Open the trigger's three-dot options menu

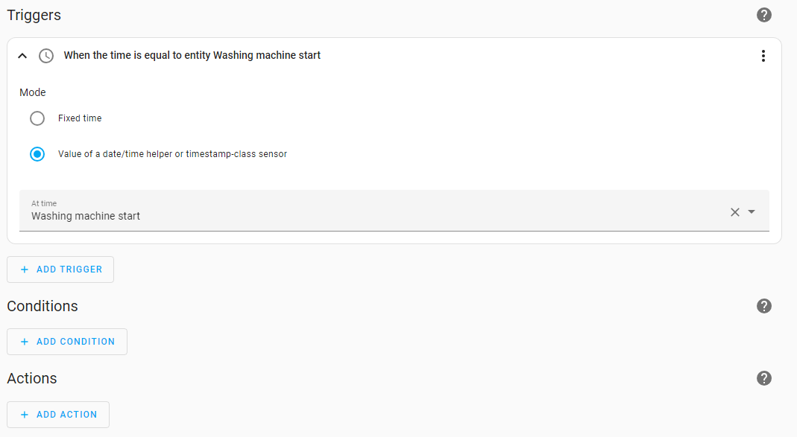[763, 56]
